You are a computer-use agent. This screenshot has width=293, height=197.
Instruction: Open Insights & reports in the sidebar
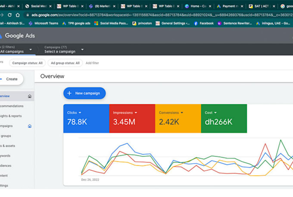[x=11, y=116]
